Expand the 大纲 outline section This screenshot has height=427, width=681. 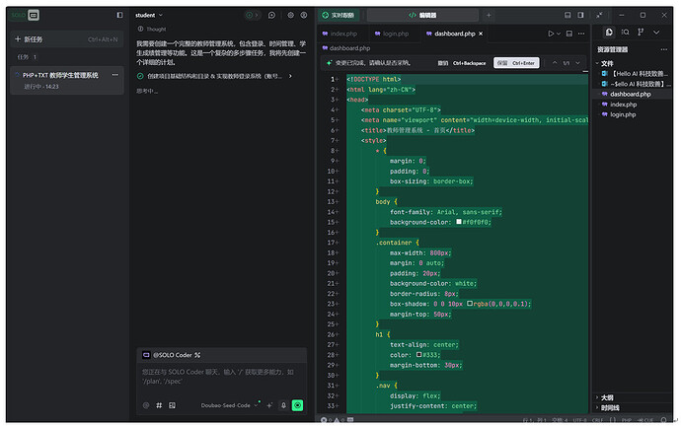point(606,397)
